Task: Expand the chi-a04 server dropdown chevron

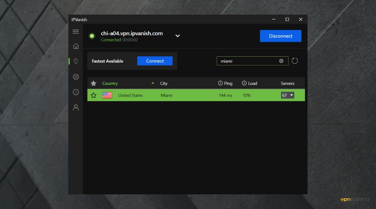Action: (178, 36)
